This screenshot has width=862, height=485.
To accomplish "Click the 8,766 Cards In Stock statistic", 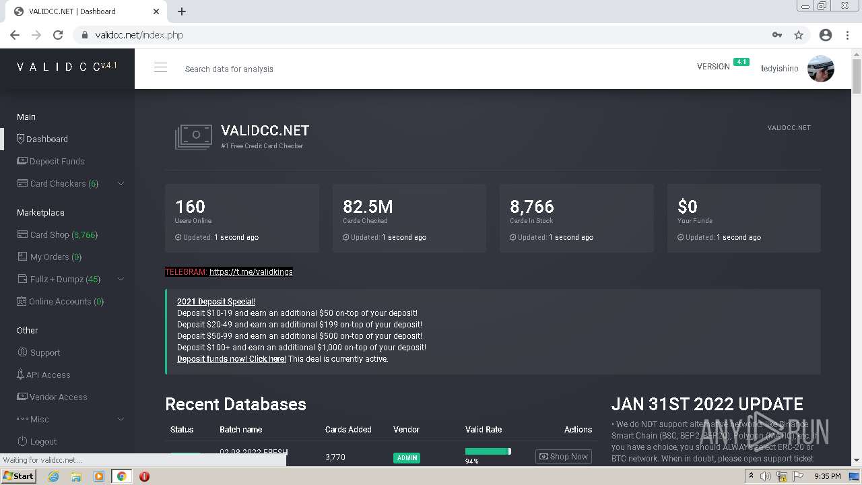I will [x=576, y=218].
